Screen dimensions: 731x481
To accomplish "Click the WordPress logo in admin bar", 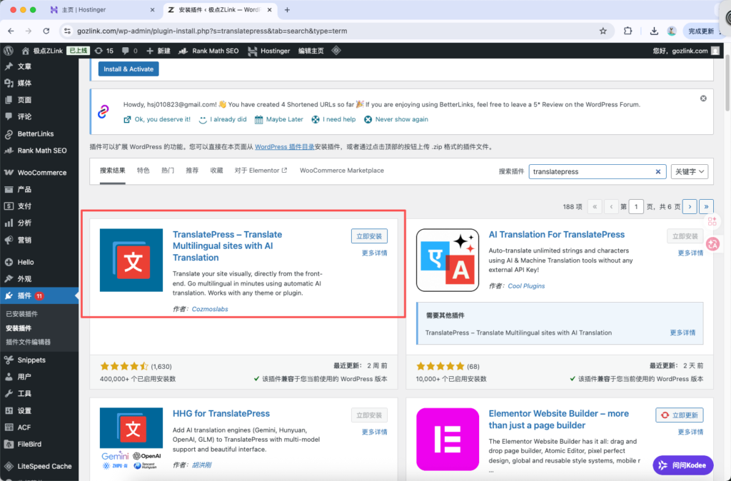I will (x=8, y=51).
